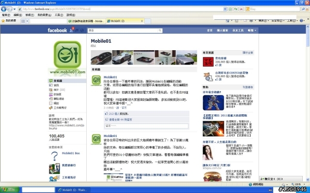Open the Facebook messages icon
Screen dimensions: 310x193
click(x=77, y=30)
